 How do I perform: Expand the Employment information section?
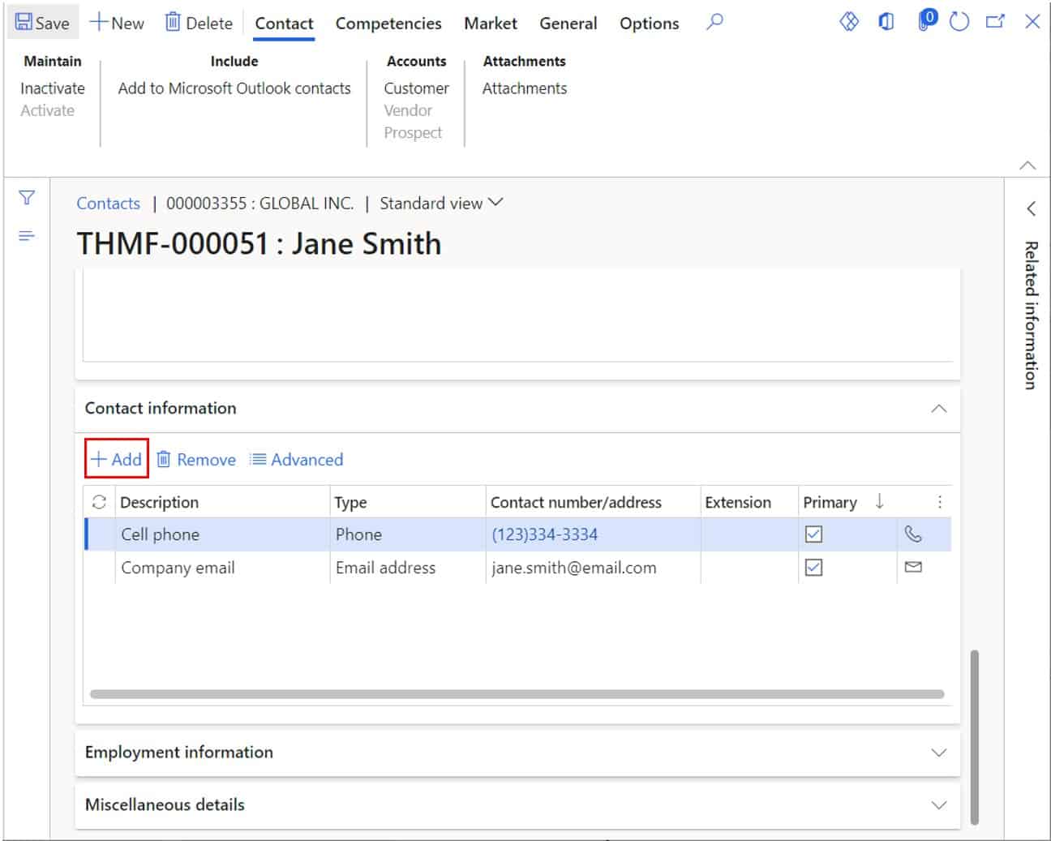click(938, 753)
